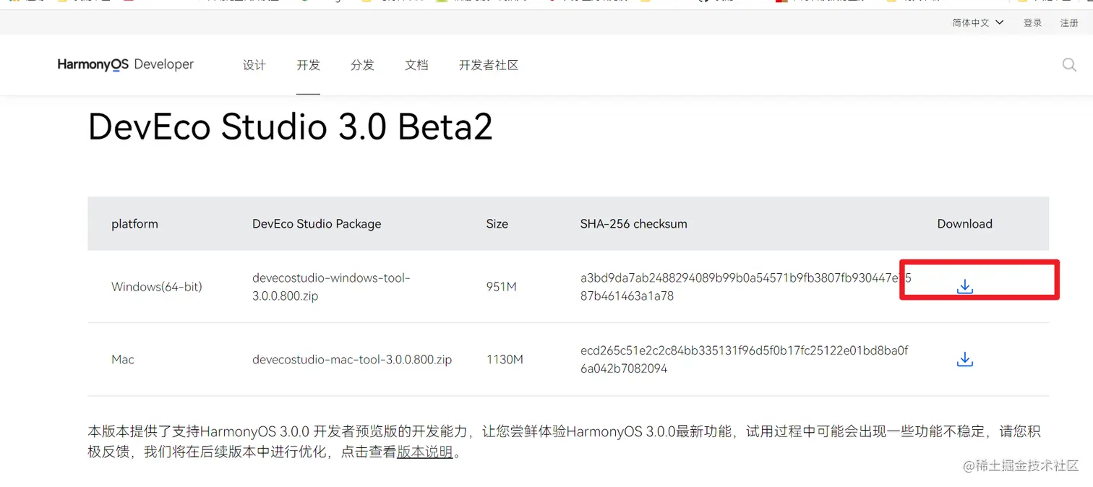Image resolution: width=1093 pixels, height=487 pixels.
Task: Click the Download column header
Action: (x=964, y=224)
